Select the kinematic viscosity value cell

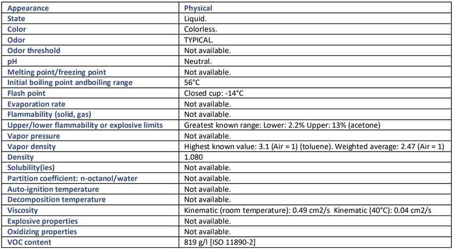pyautogui.click(x=308, y=210)
